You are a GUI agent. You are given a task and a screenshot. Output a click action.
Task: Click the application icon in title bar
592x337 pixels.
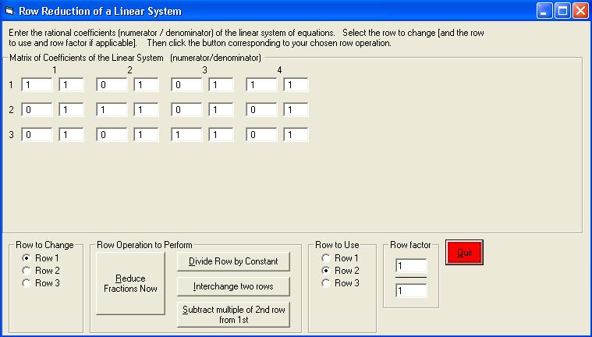point(9,11)
